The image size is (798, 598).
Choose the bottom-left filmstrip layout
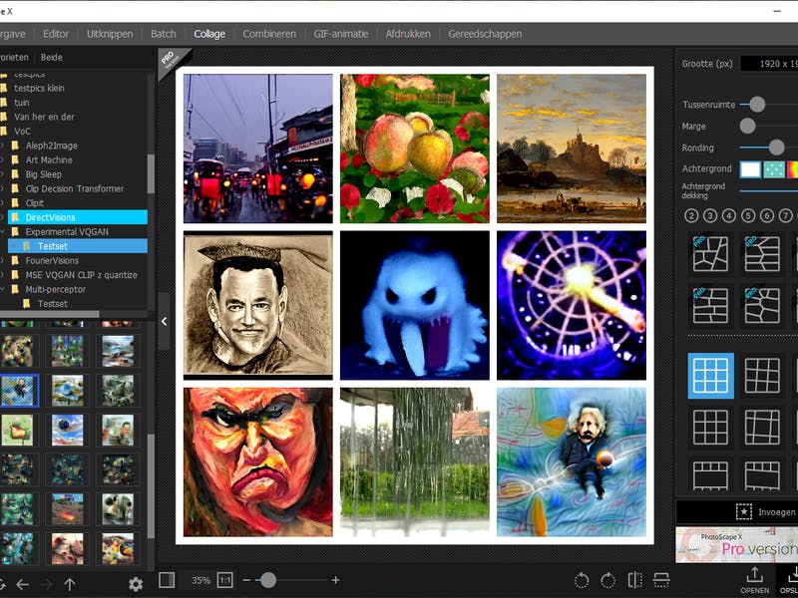[710, 475]
